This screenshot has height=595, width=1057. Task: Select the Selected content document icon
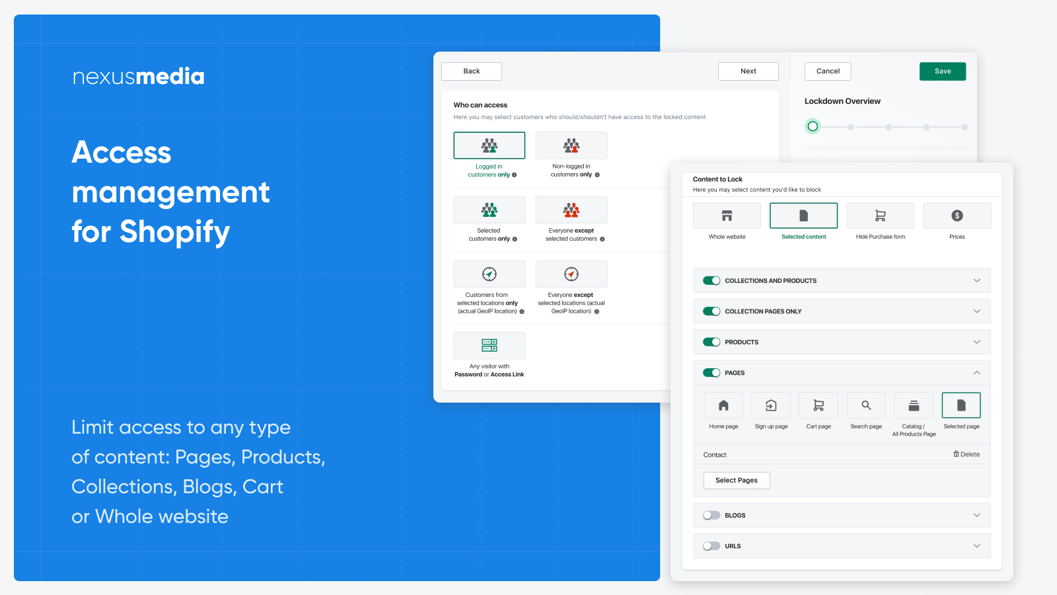[x=804, y=216]
